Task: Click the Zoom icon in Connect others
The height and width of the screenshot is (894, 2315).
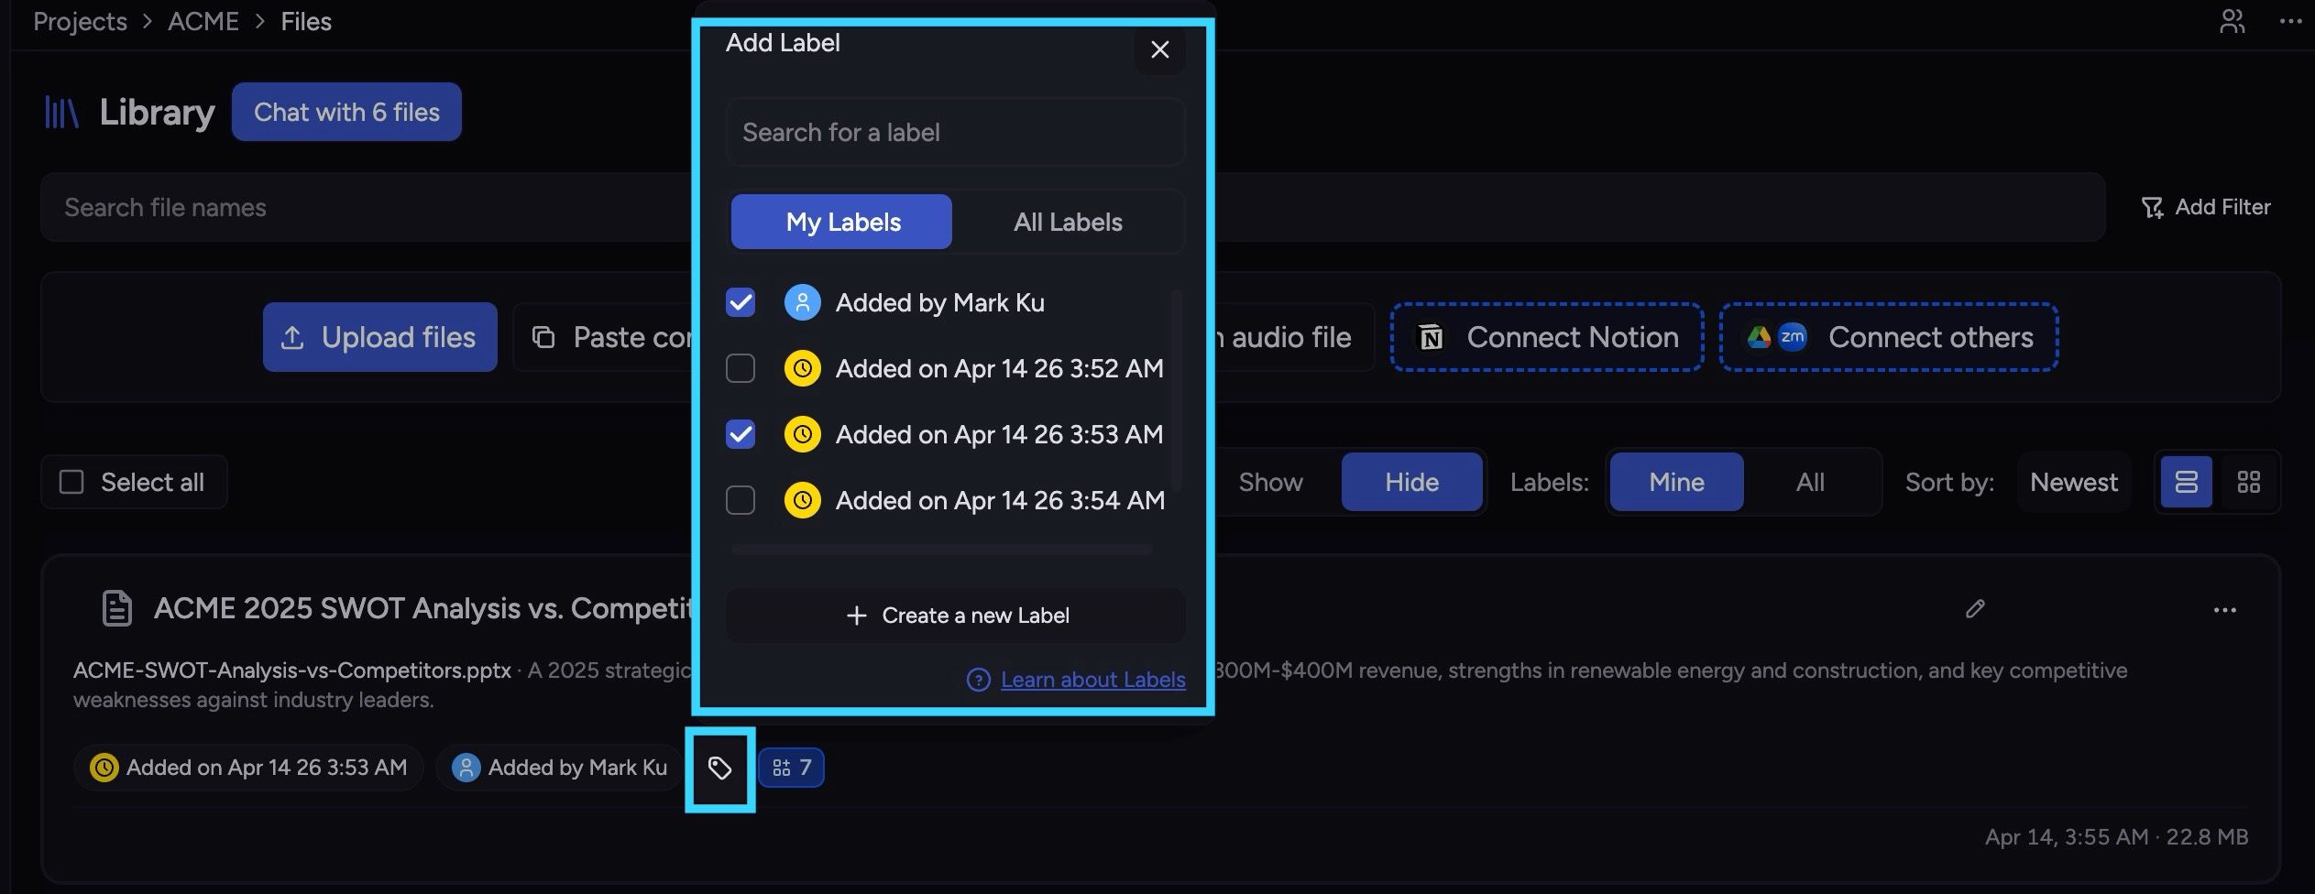Action: pos(1792,337)
